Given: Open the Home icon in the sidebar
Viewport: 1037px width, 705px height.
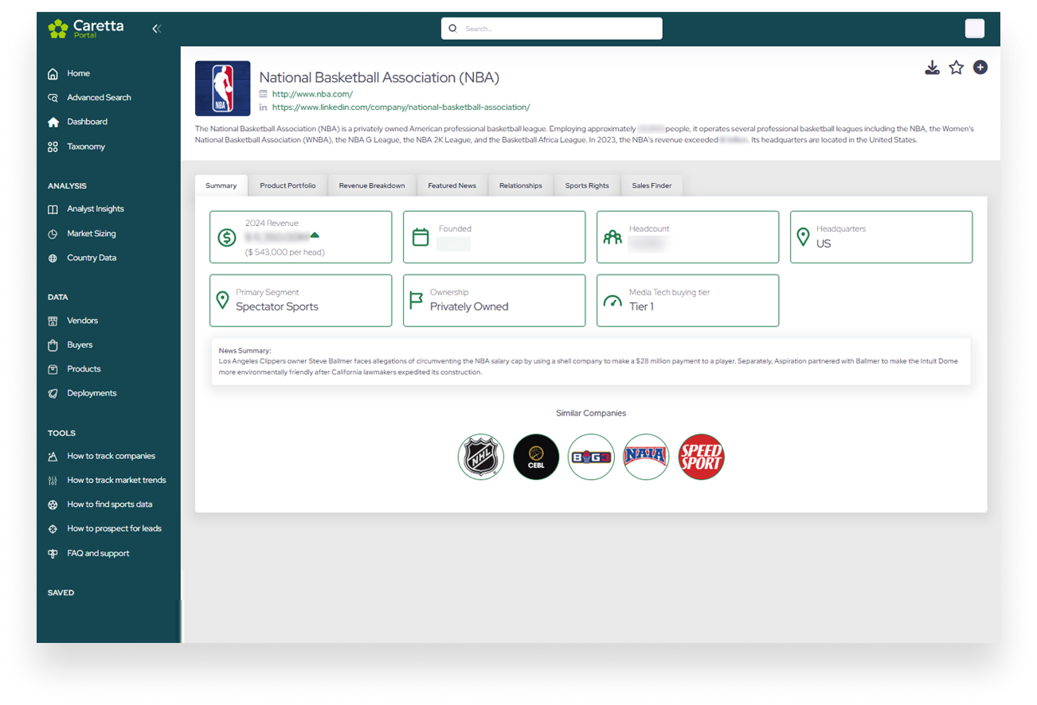Looking at the screenshot, I should click(x=53, y=73).
